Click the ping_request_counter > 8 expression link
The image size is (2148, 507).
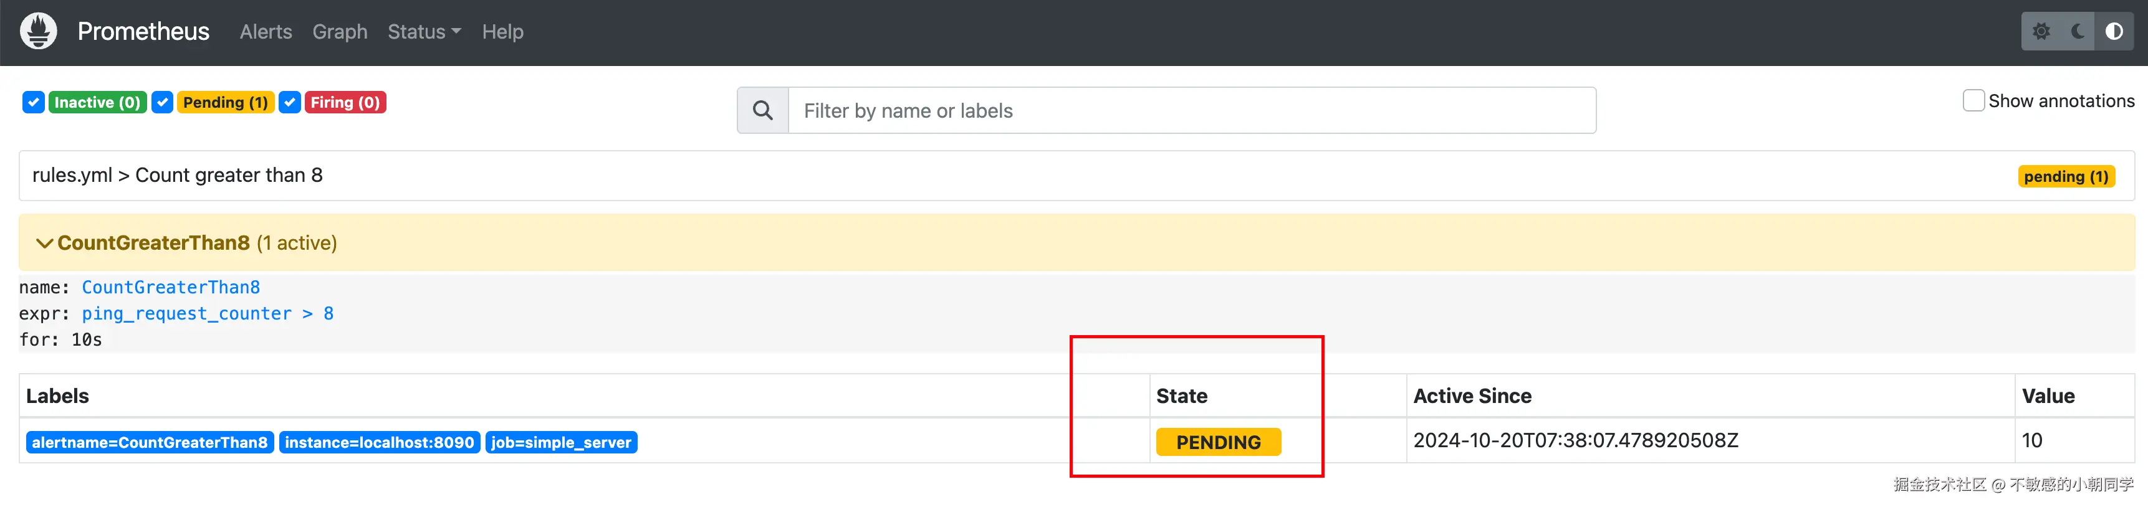[207, 313]
